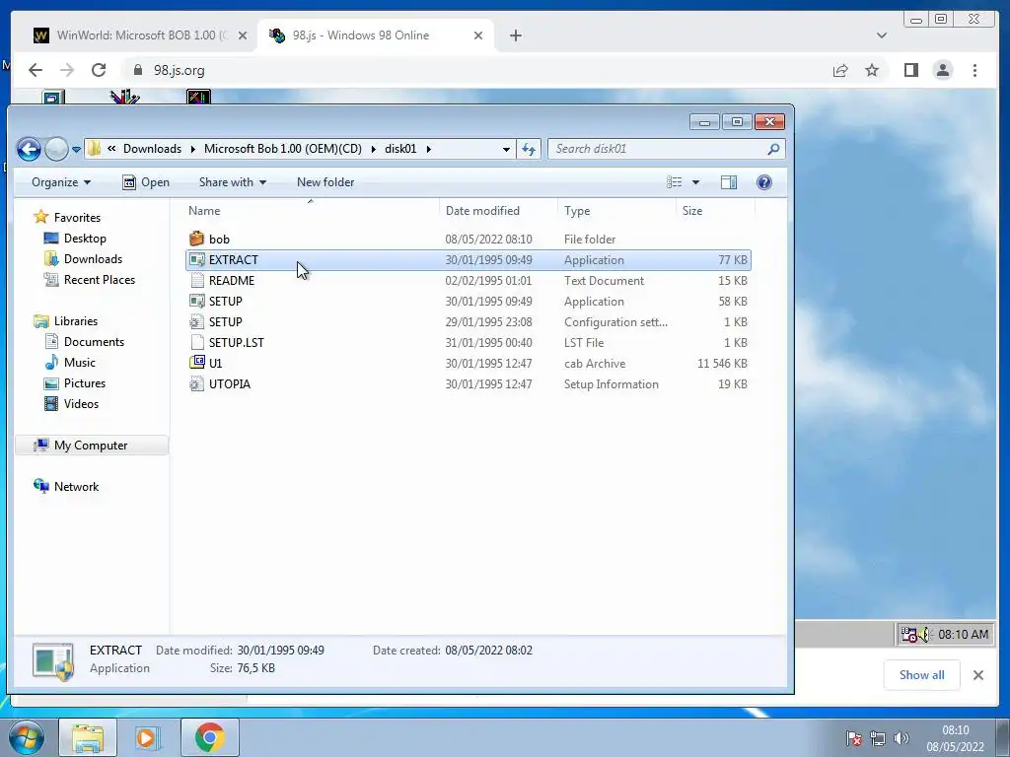Screen dimensions: 1010x757
Task: Go back in the Chrome browser
Action: click(x=36, y=70)
